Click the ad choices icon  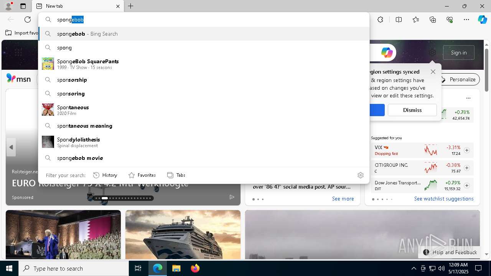(232, 197)
